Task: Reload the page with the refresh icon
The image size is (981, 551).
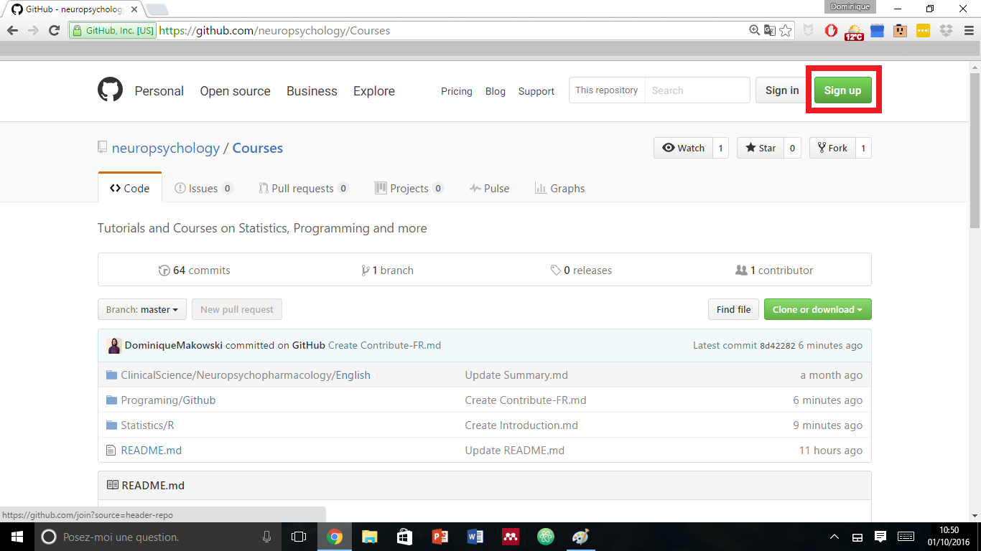Action: click(54, 31)
